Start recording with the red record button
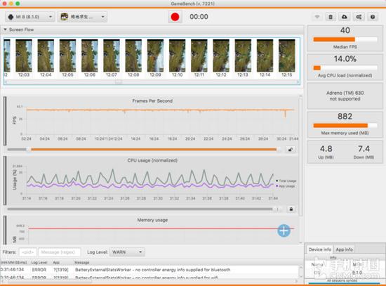The height and width of the screenshot is (286, 386). [175, 17]
